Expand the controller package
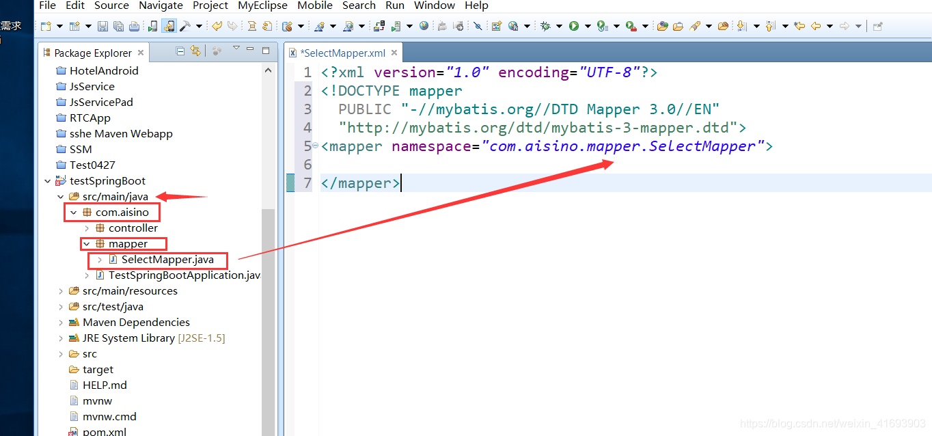The image size is (932, 436). [86, 228]
